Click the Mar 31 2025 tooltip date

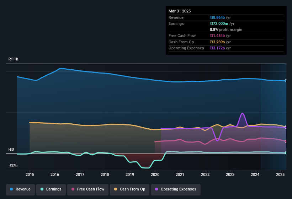180,11
